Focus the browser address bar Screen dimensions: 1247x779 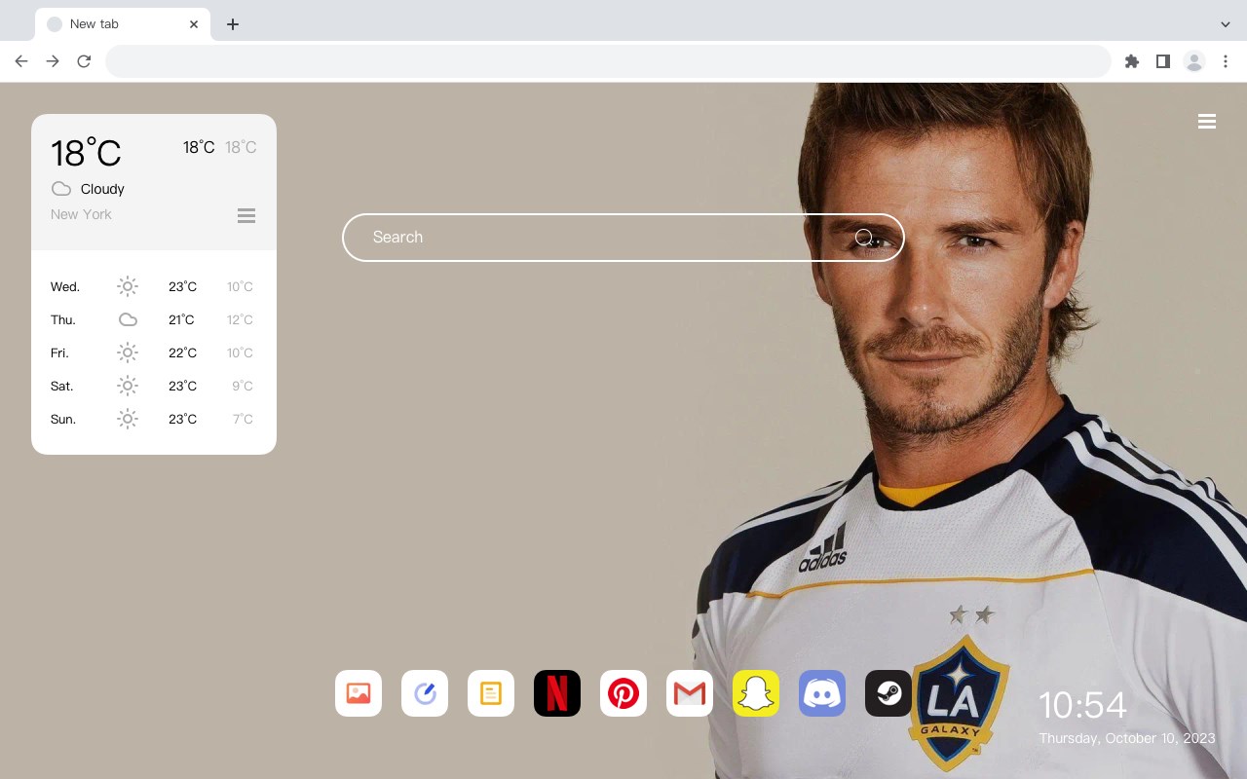pos(608,61)
